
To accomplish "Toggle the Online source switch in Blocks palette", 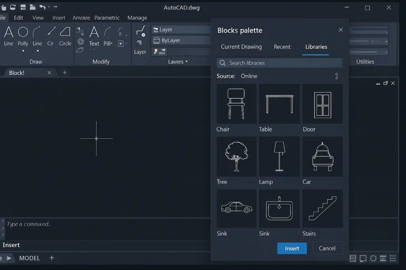I will click(x=336, y=76).
